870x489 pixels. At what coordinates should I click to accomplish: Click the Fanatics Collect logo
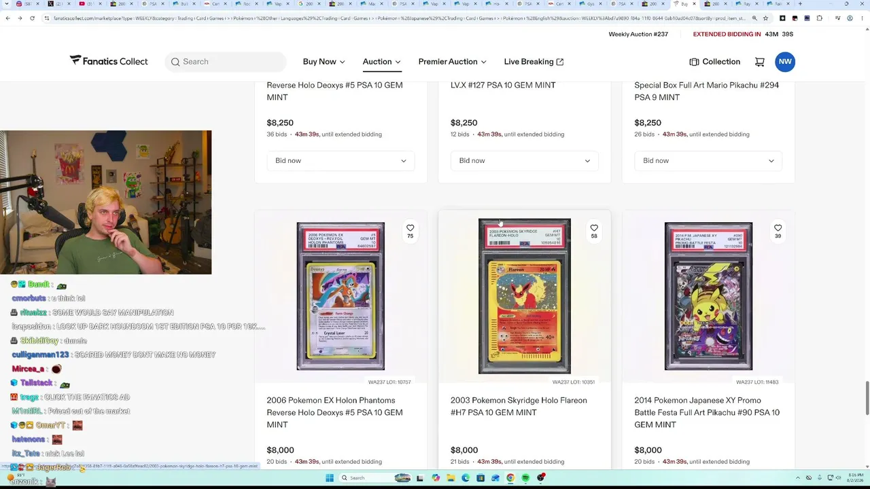point(109,61)
